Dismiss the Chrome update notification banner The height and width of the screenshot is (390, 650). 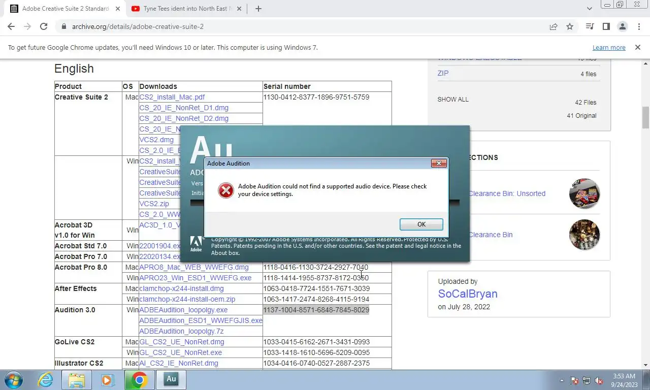click(x=637, y=47)
